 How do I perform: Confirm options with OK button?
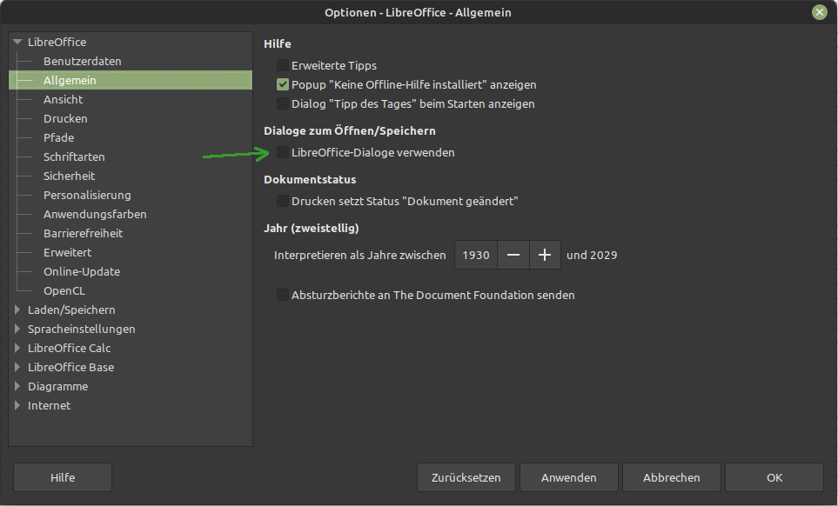[774, 477]
